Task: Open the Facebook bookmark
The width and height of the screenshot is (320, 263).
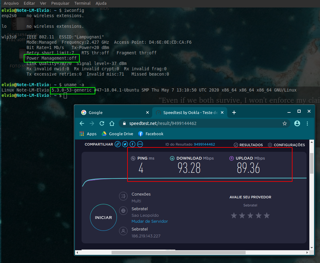Action: tap(151, 134)
